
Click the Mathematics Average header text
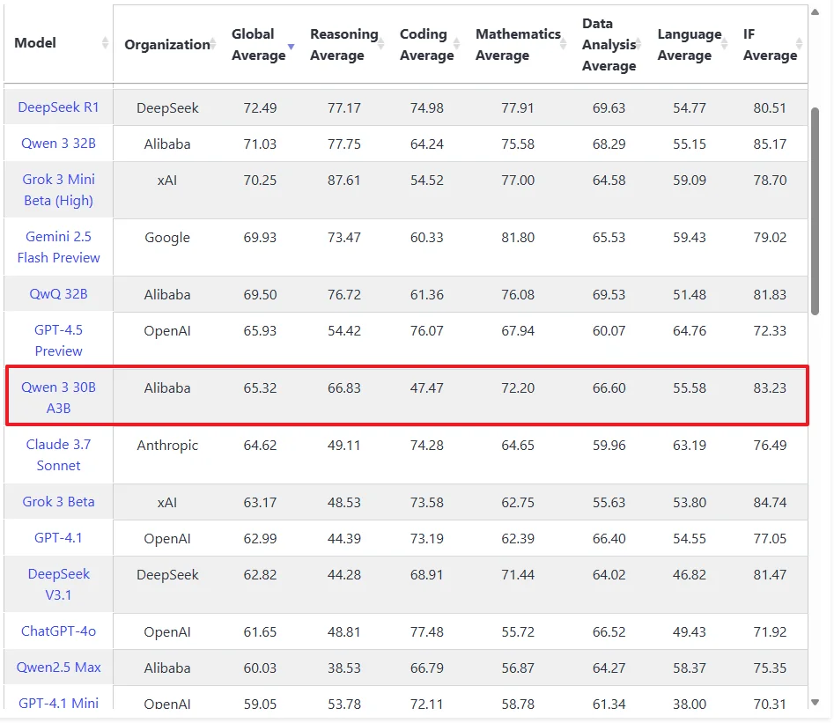point(518,44)
